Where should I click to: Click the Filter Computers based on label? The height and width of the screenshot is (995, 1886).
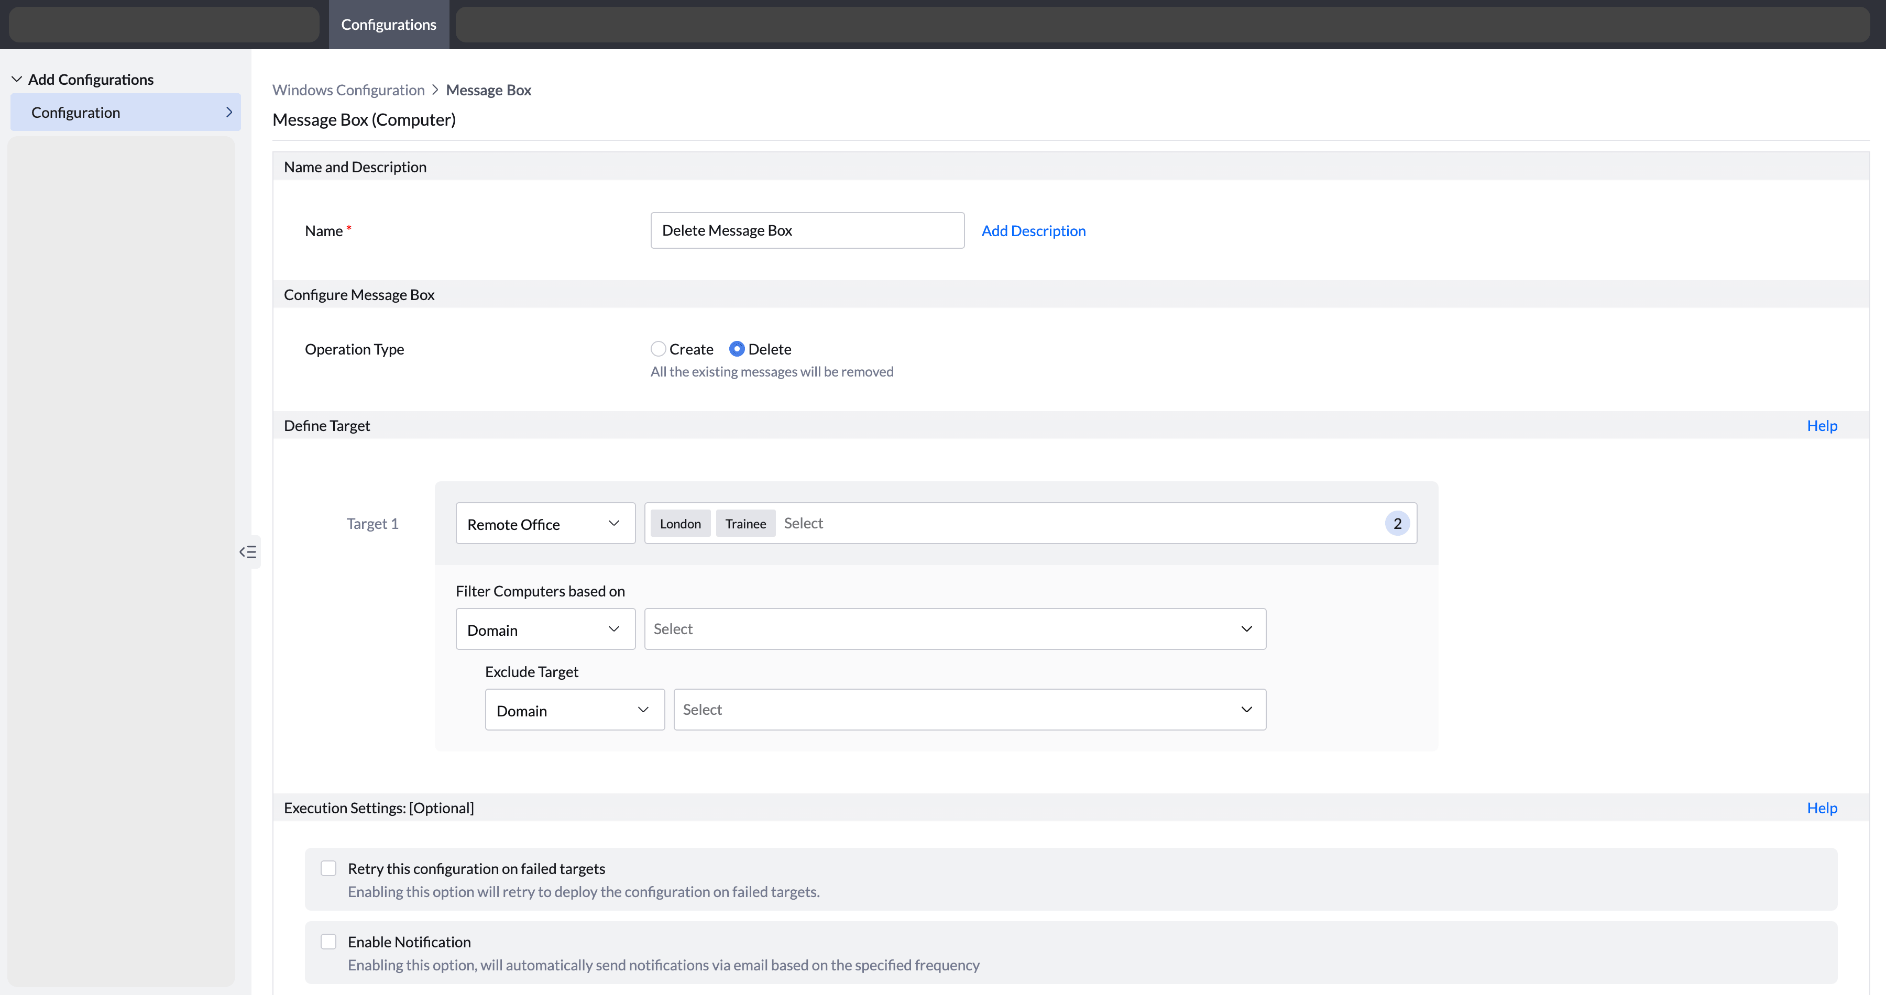[540, 591]
